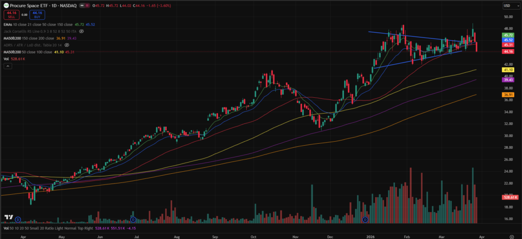The width and height of the screenshot is (522, 239).
Task: Open the USD currency dropdown
Action: tap(507, 6)
